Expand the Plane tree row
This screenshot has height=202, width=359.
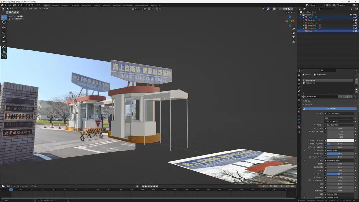(304, 31)
